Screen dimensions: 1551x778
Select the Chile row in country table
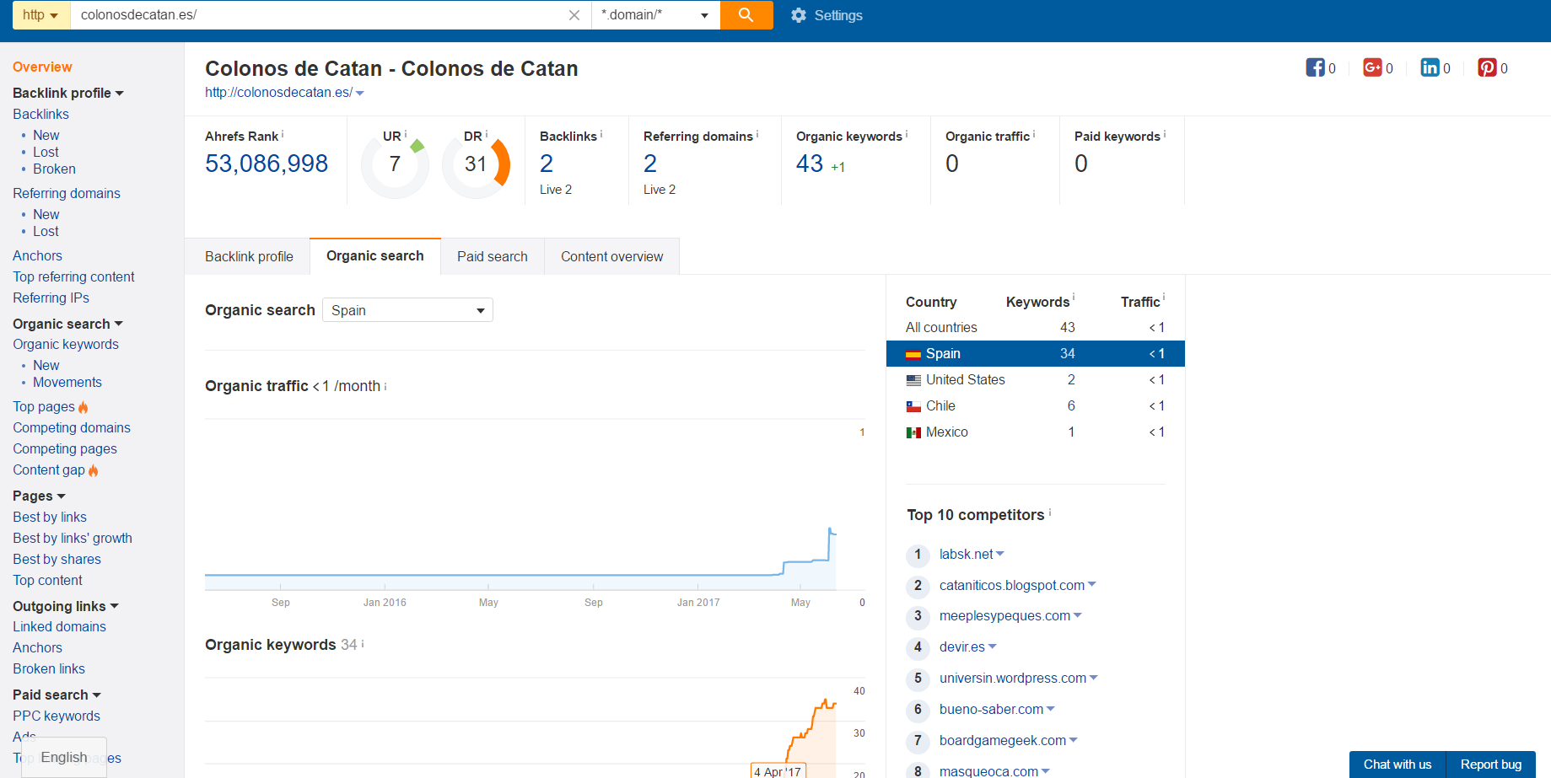coord(1036,405)
